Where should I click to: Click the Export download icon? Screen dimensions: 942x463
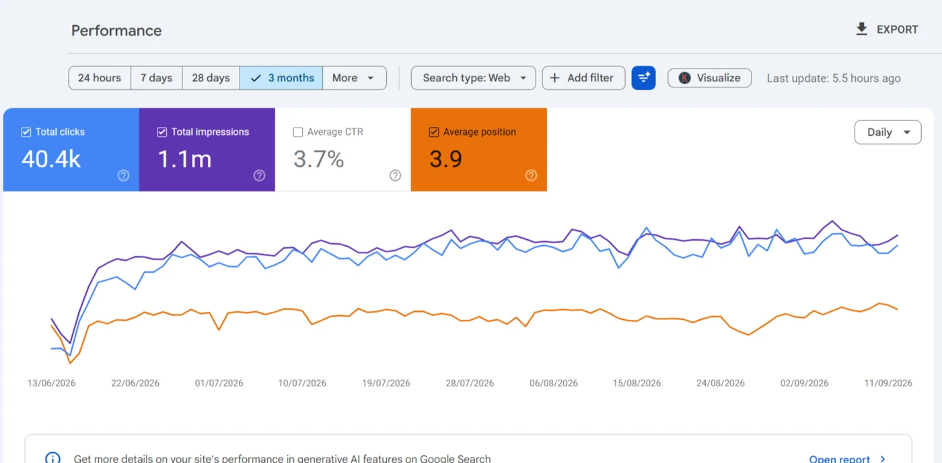point(861,29)
